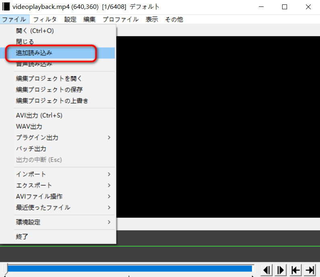The image size is (320, 277).
Task: Select AVI出力 (Ctrl+S)
Action: pos(58,115)
